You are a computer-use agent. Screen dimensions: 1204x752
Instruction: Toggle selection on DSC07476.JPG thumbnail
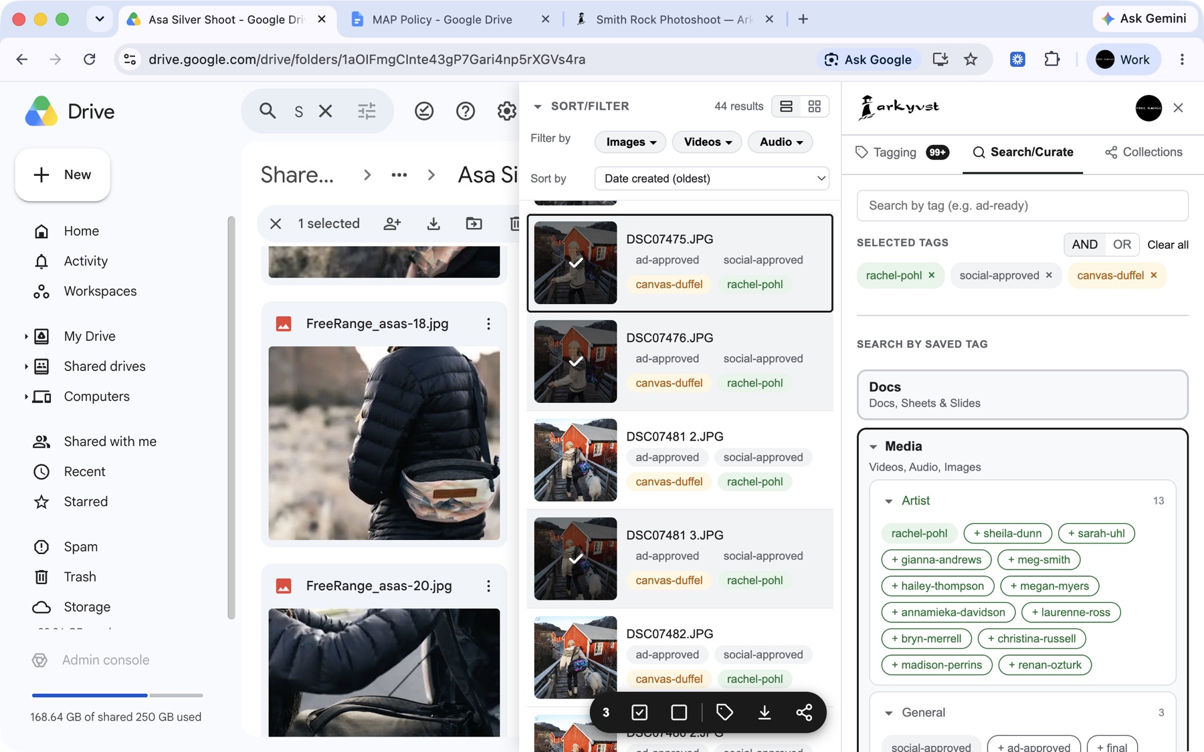tap(575, 362)
